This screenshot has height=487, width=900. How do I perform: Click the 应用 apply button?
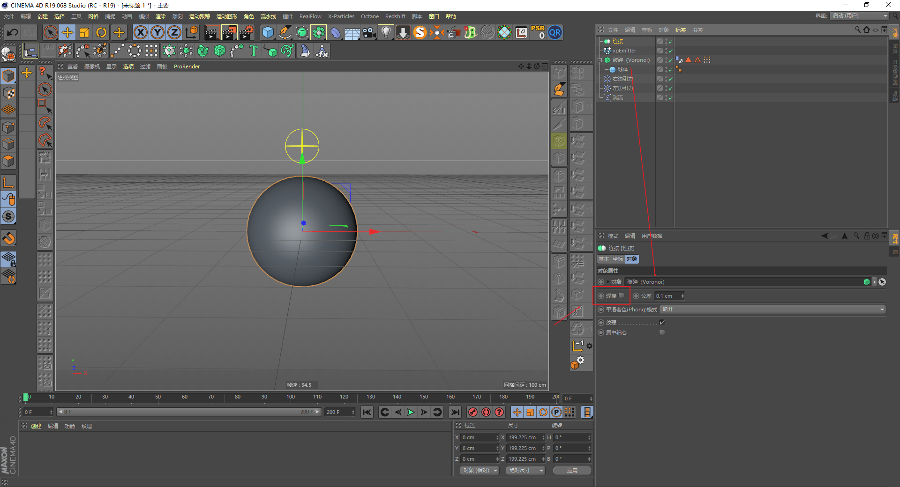(572, 471)
